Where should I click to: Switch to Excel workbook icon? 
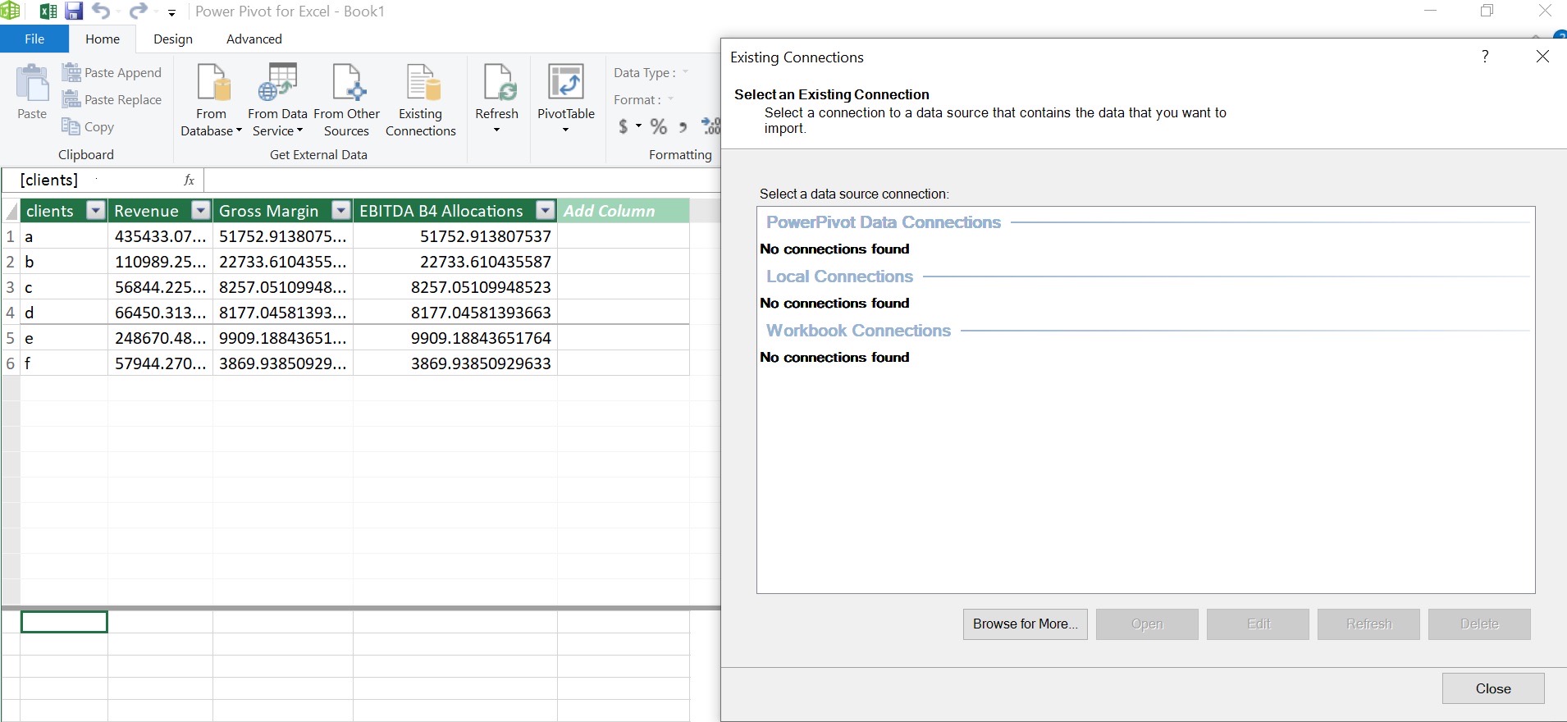(x=48, y=11)
